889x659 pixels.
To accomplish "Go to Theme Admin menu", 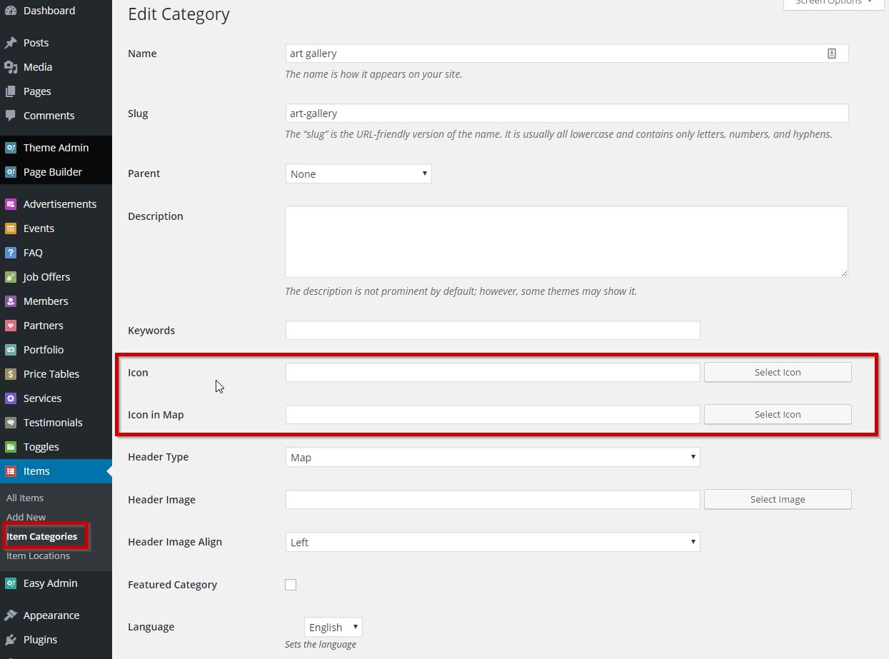I will 56,148.
